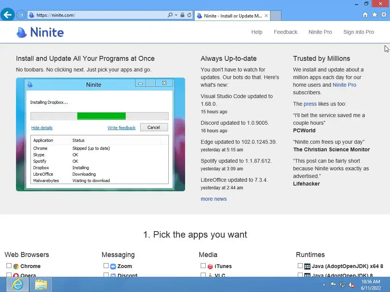Click 'Visual Studio Code updated to 1.68.0.' text

[x=237, y=100]
